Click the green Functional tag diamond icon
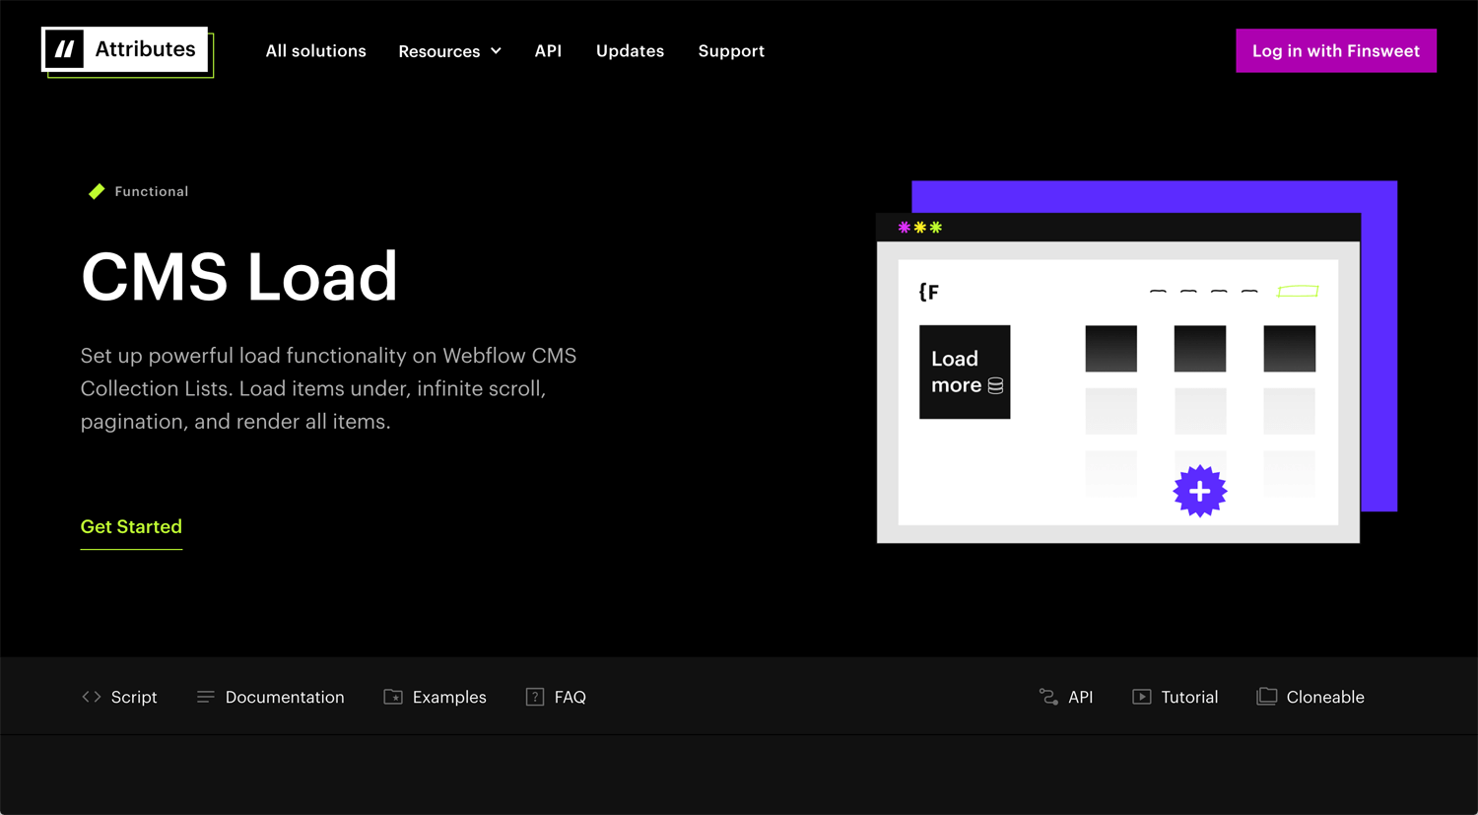 pyautogui.click(x=97, y=191)
